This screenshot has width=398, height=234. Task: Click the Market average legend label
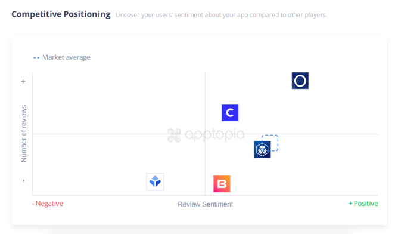66,57
